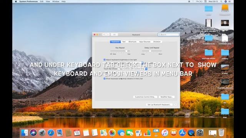Click Customize Control Strip button
The width and height of the screenshot is (246, 138).
click(x=145, y=97)
